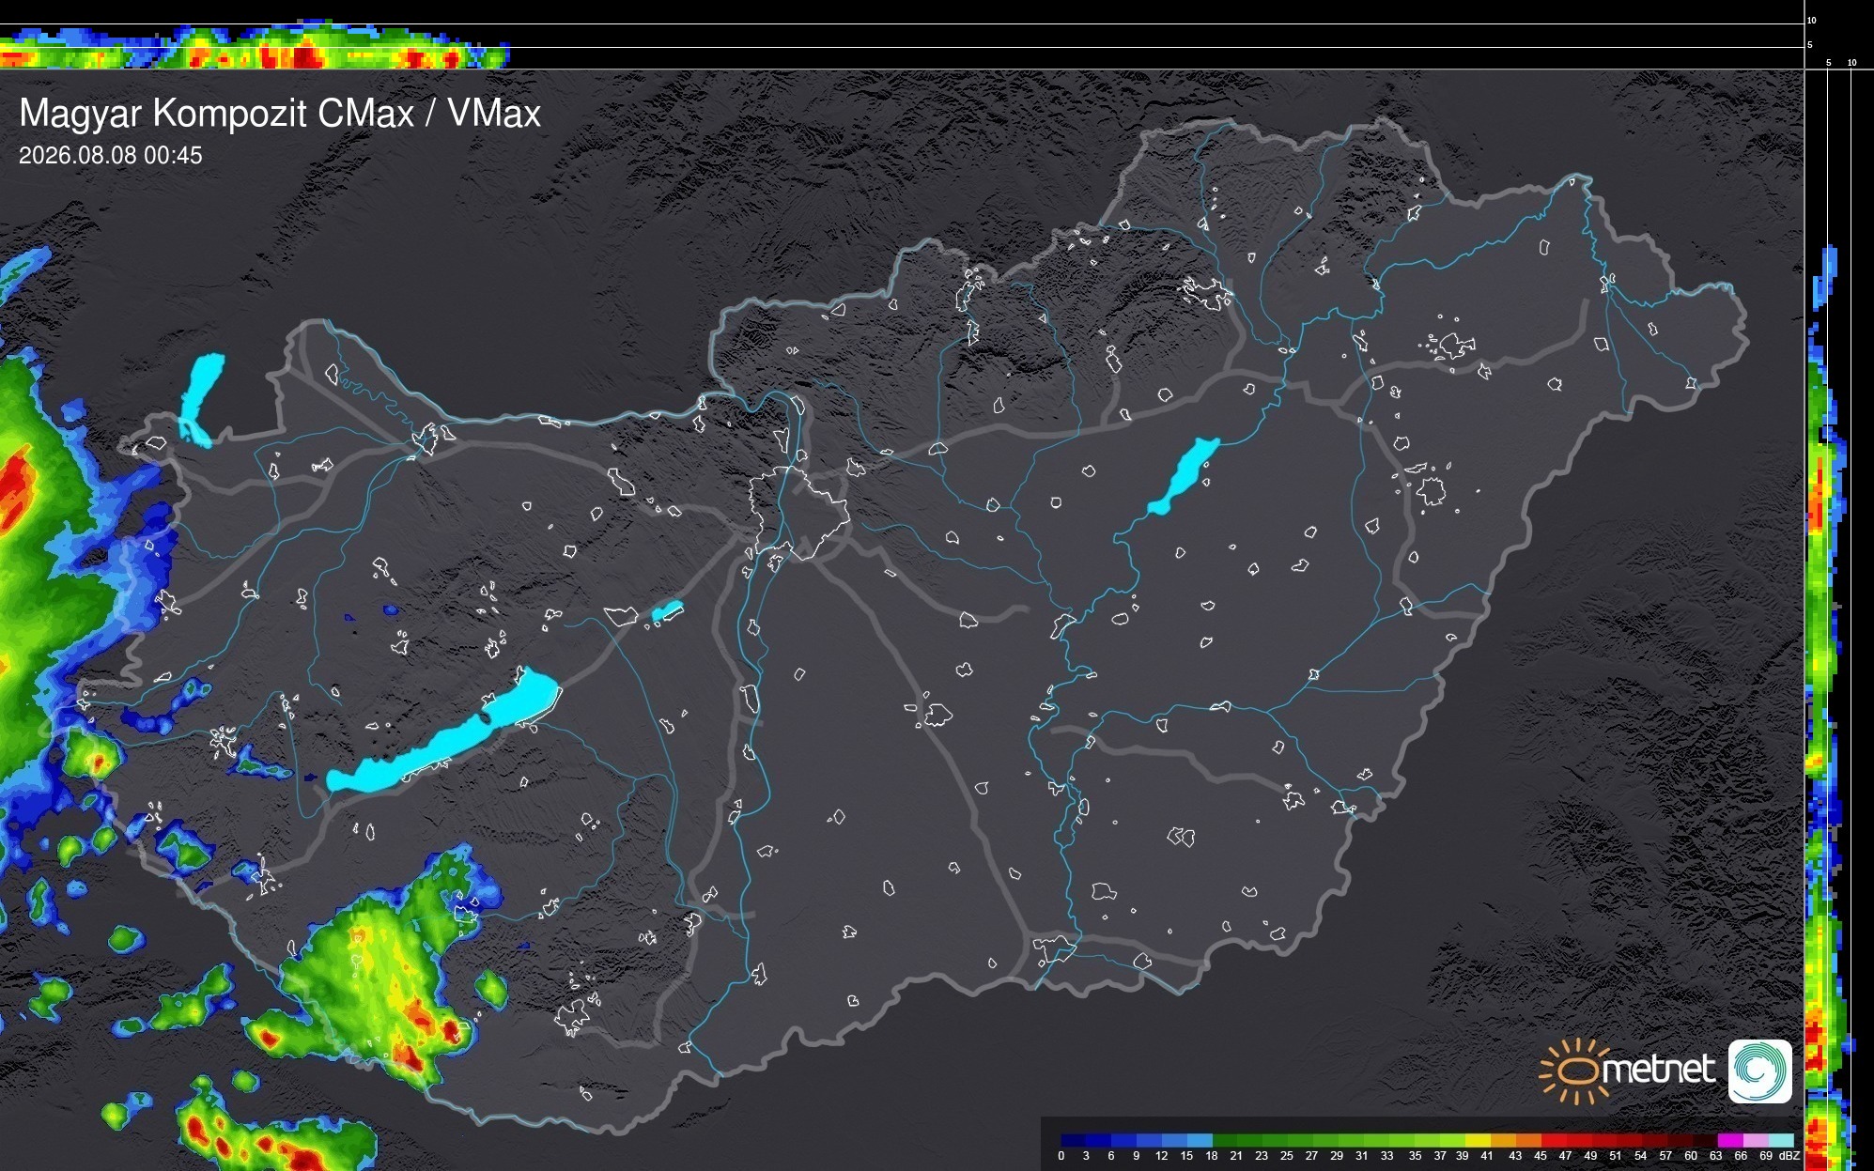
Task: Click the orange 41 dBZ legend swatch
Action: click(x=1503, y=1140)
